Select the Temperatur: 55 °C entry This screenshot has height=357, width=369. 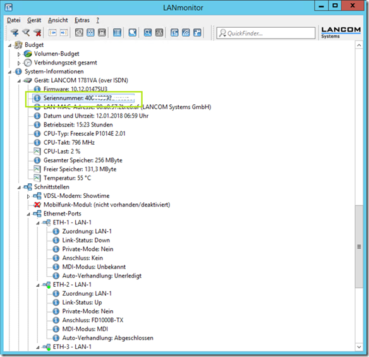67,178
